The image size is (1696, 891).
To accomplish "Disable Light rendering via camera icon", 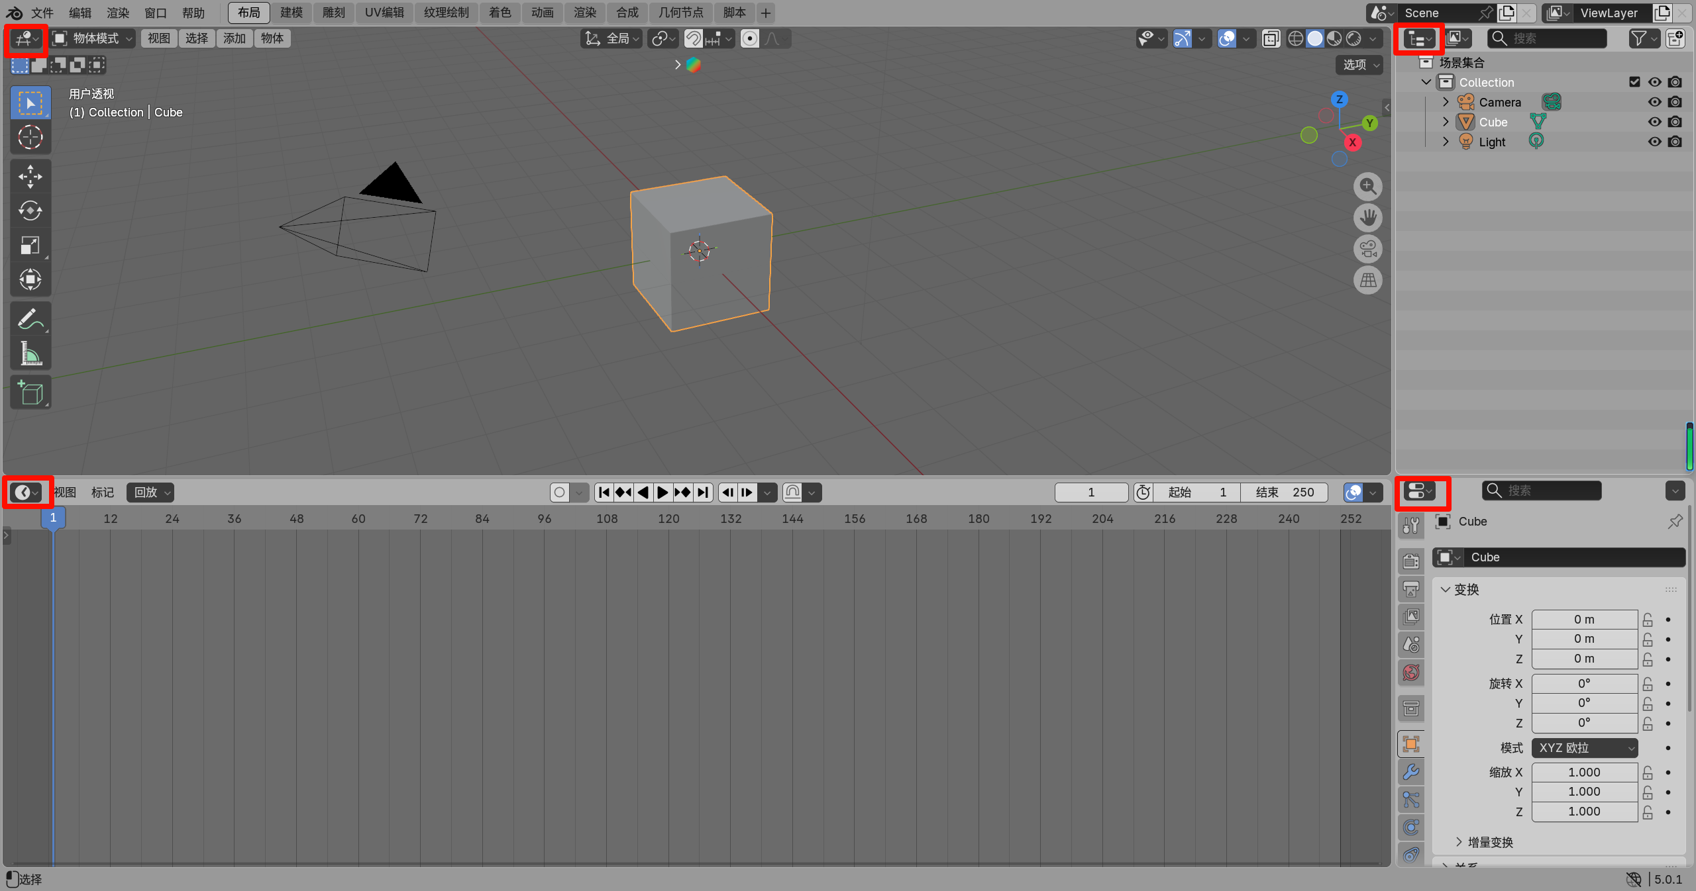I will (1675, 142).
